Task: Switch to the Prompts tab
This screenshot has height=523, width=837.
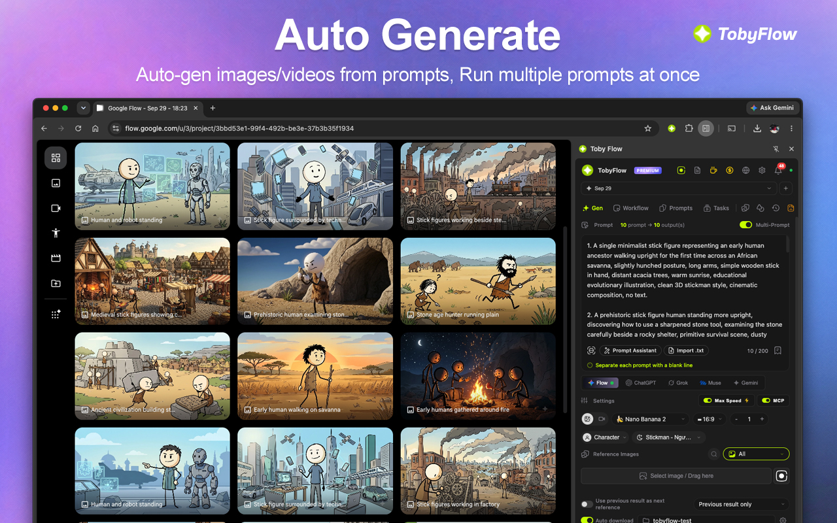Action: 675,208
